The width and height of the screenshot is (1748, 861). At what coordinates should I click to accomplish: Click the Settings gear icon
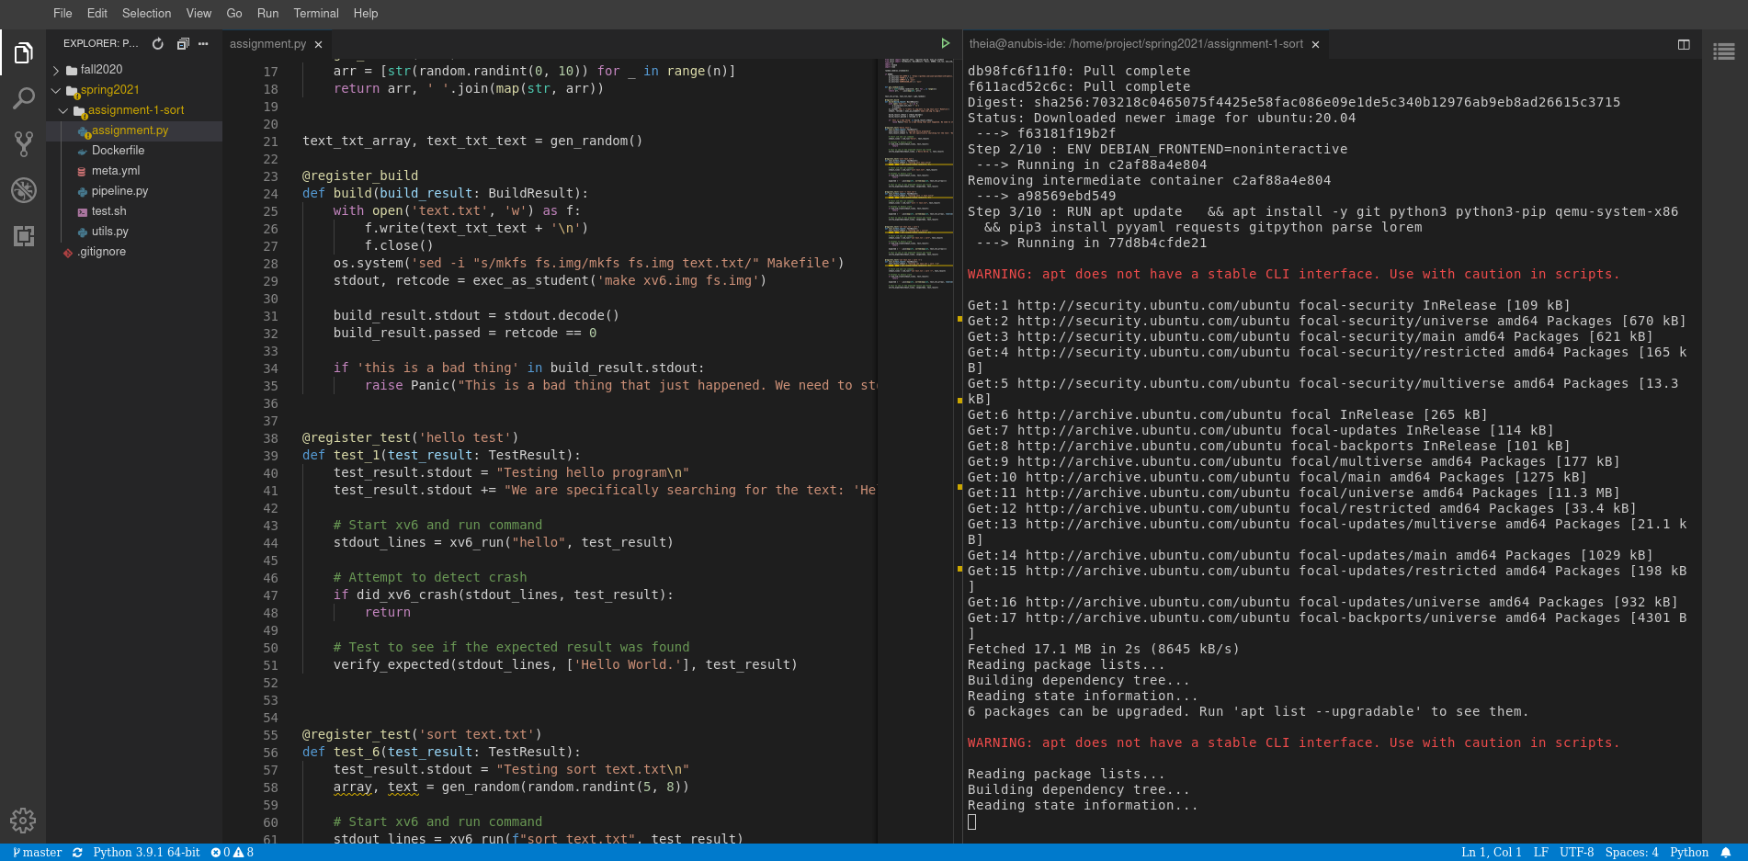pos(23,820)
